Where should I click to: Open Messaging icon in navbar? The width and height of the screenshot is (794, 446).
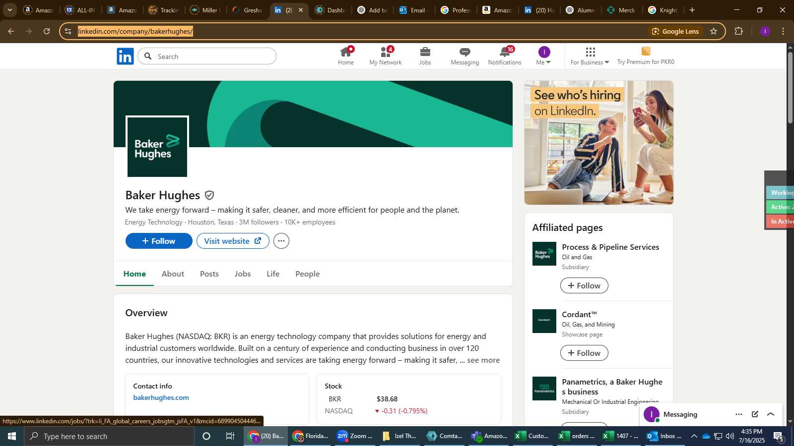464,56
